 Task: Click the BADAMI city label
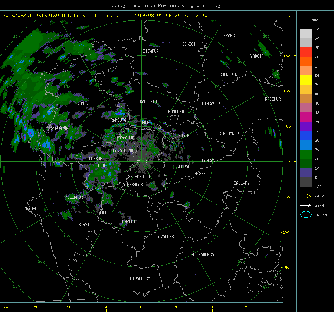pos(147,122)
